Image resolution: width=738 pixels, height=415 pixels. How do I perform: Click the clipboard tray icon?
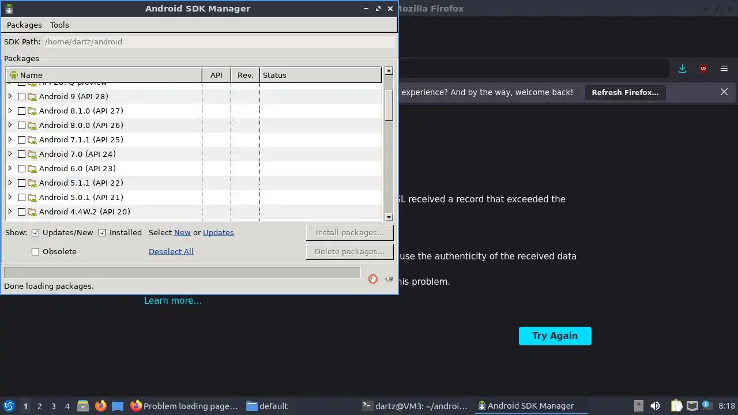click(x=676, y=406)
